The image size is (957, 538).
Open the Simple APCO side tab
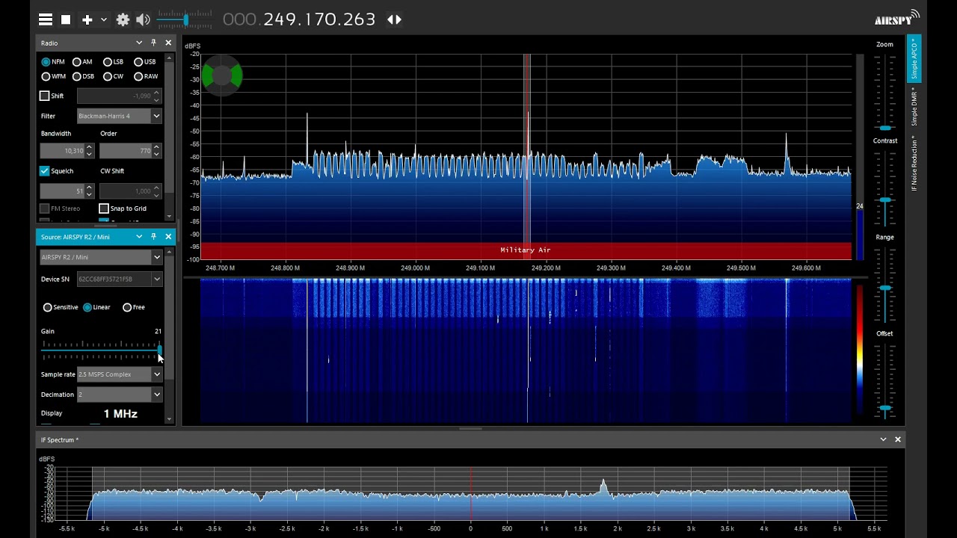point(914,58)
